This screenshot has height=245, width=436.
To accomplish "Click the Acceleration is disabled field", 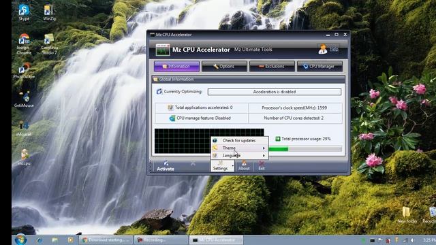I will tap(274, 92).
